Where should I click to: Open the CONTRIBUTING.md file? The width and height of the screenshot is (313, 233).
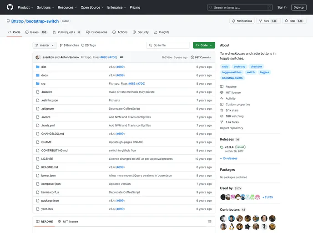pyautogui.click(x=55, y=151)
